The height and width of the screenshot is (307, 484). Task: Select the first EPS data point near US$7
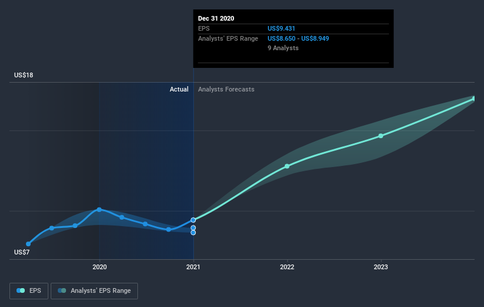coord(28,244)
